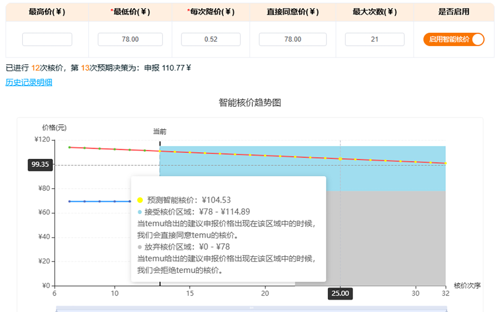The width and height of the screenshot is (499, 312).
Task: Click the gray 放弃核价区域 legend dot
Action: pos(139,246)
